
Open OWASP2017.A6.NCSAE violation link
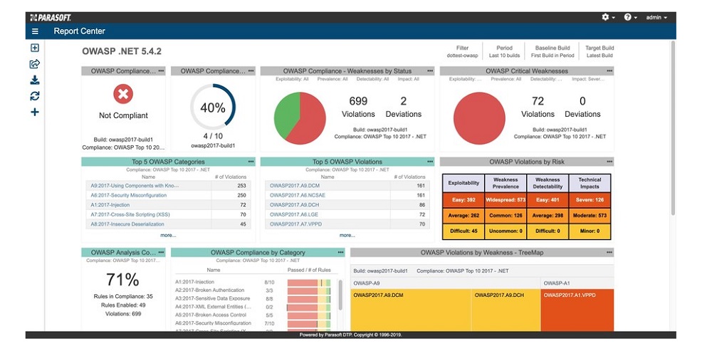pyautogui.click(x=298, y=195)
